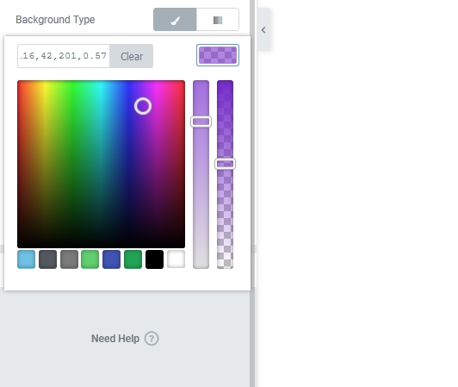This screenshot has width=458, height=387.
Task: Click the circular picker in color spectrum
Action: click(x=143, y=106)
